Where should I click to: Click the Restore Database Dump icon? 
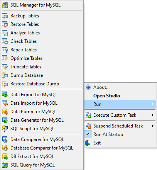[5, 84]
